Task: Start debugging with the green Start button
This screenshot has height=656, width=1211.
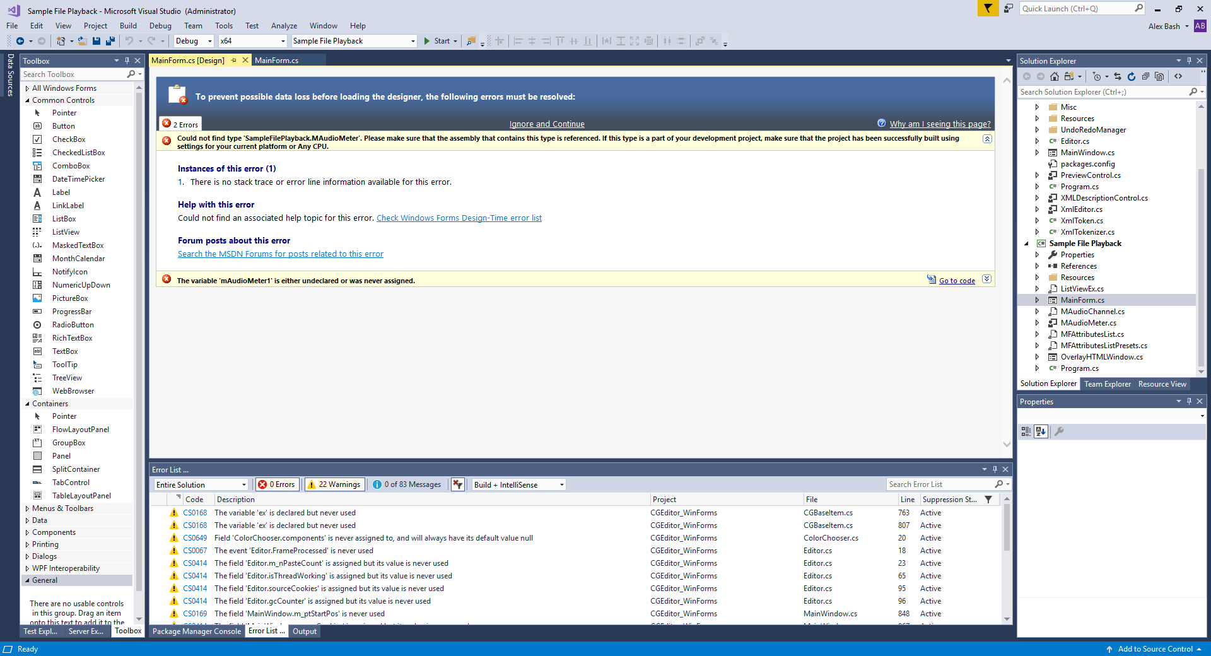Action: (436, 41)
